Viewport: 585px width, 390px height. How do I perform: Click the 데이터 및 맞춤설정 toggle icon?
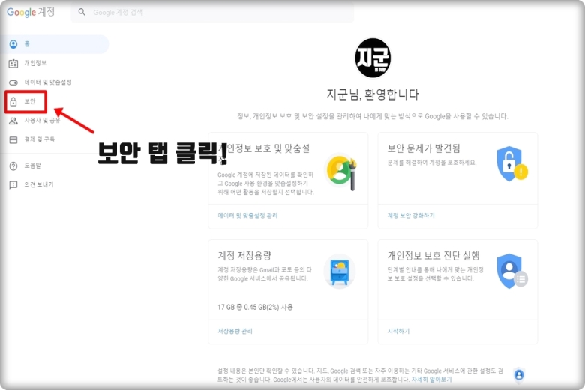(x=13, y=82)
